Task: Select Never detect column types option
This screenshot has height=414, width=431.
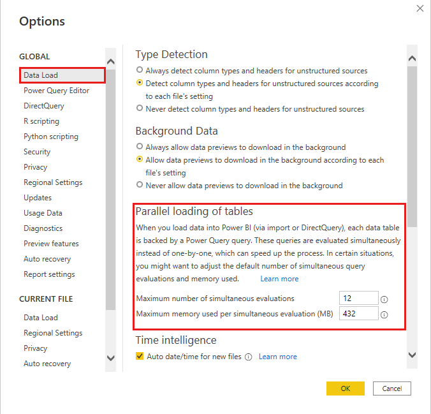Action: [x=140, y=109]
